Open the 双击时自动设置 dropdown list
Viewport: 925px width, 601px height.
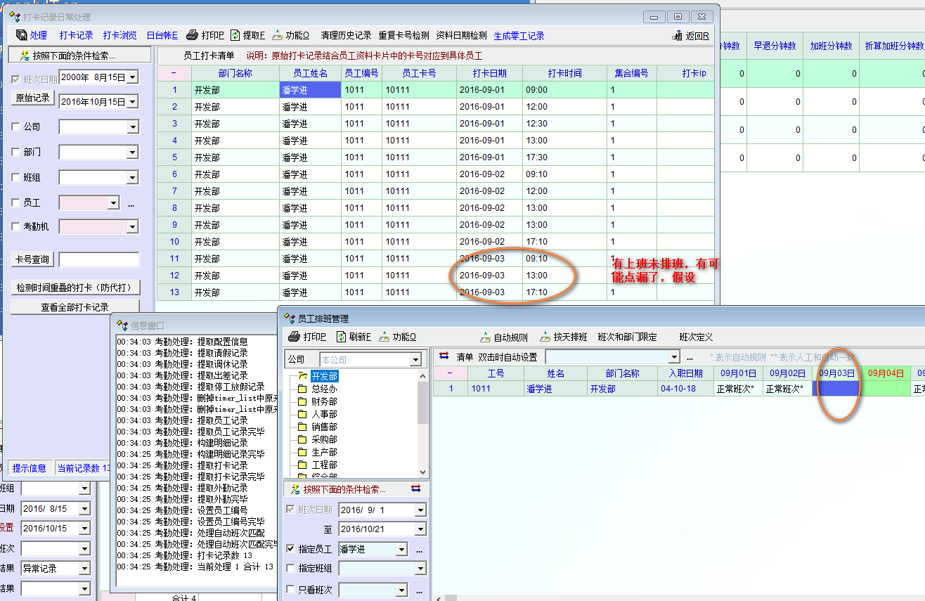tap(674, 357)
